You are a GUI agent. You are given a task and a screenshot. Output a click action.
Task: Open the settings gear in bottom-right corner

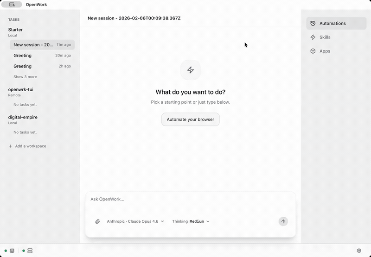pos(359,251)
